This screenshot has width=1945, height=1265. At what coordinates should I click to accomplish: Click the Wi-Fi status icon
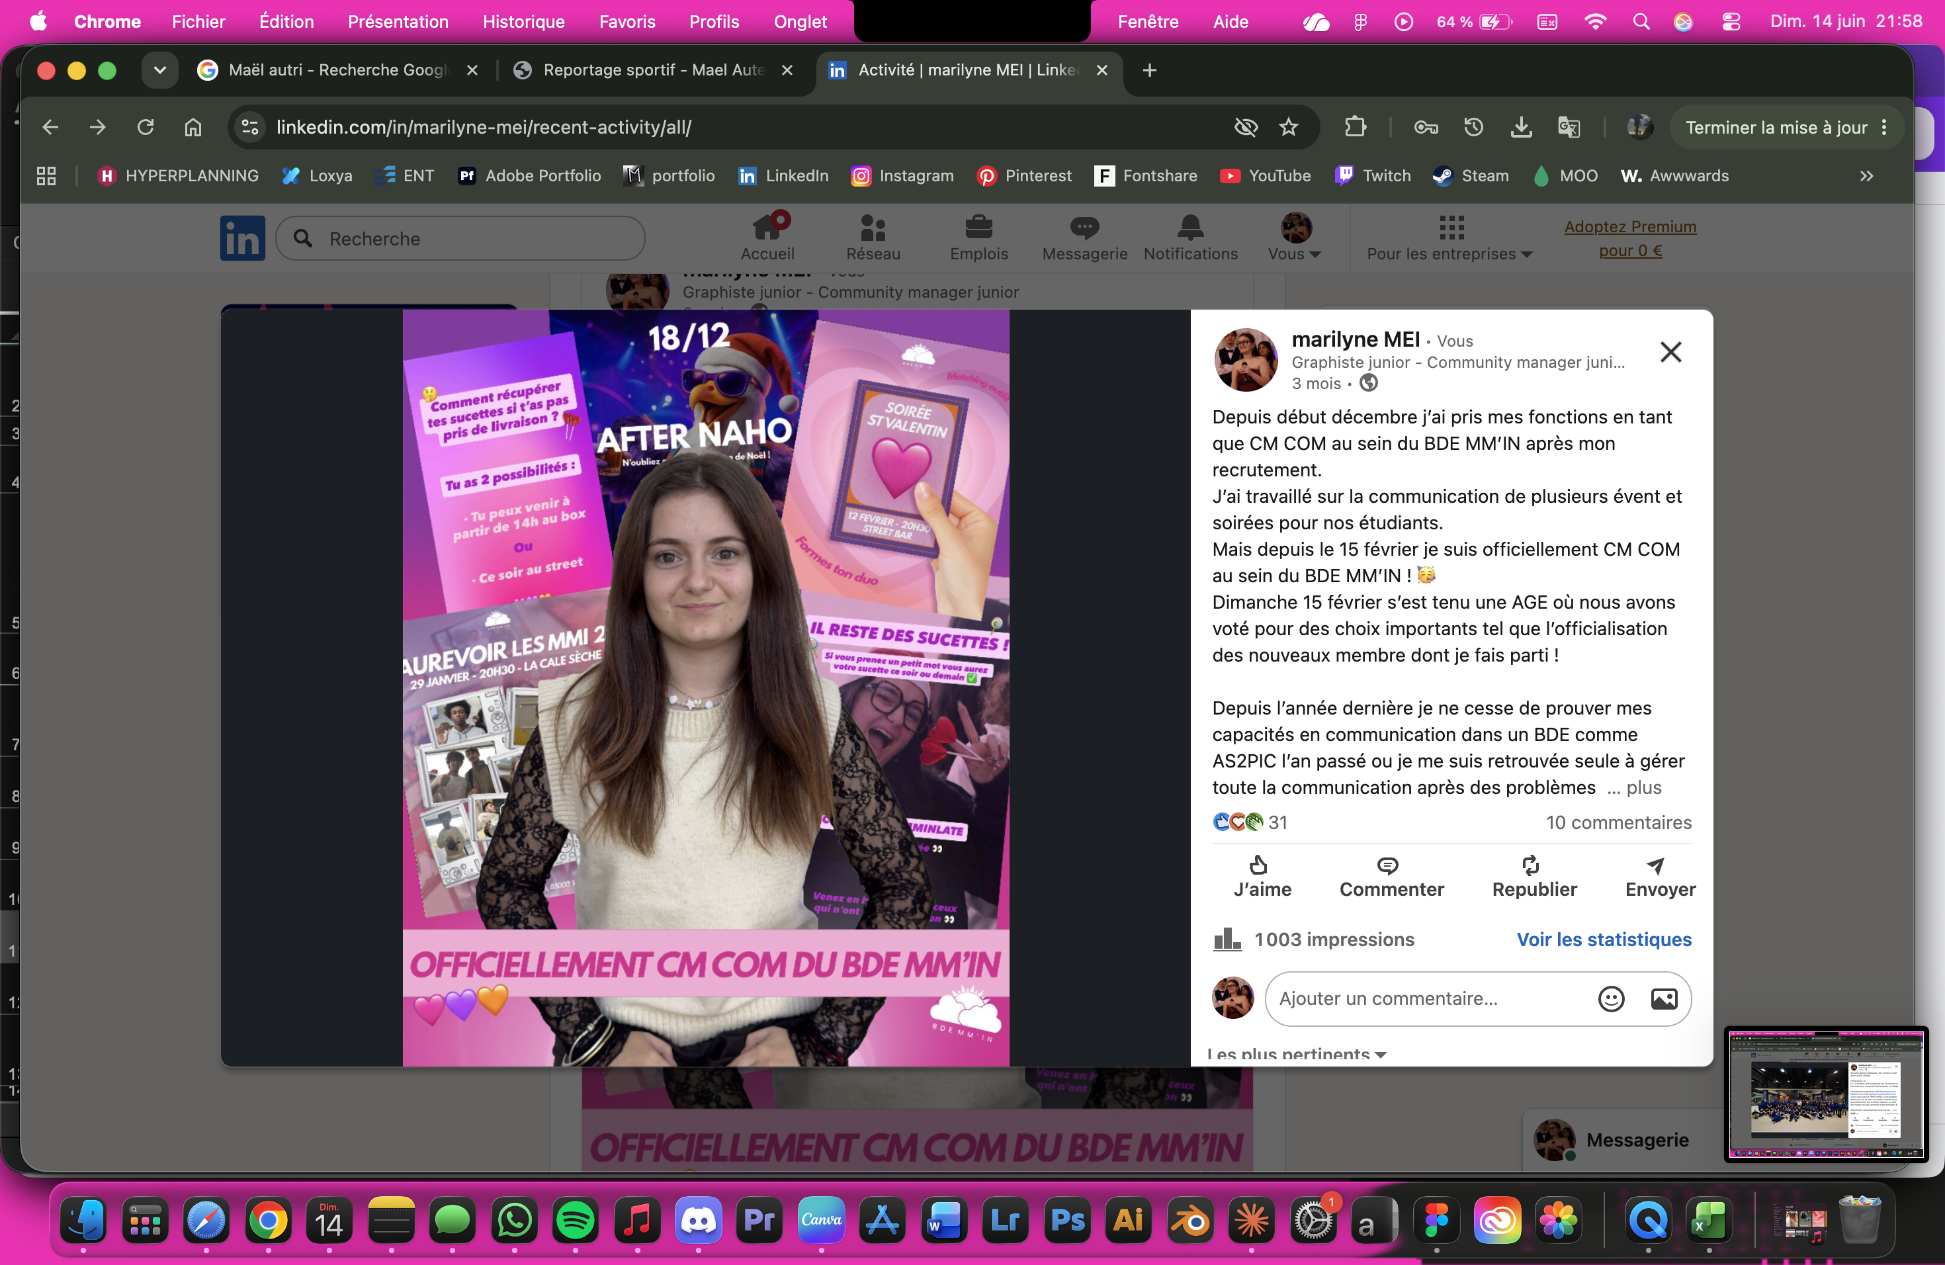(x=1594, y=21)
